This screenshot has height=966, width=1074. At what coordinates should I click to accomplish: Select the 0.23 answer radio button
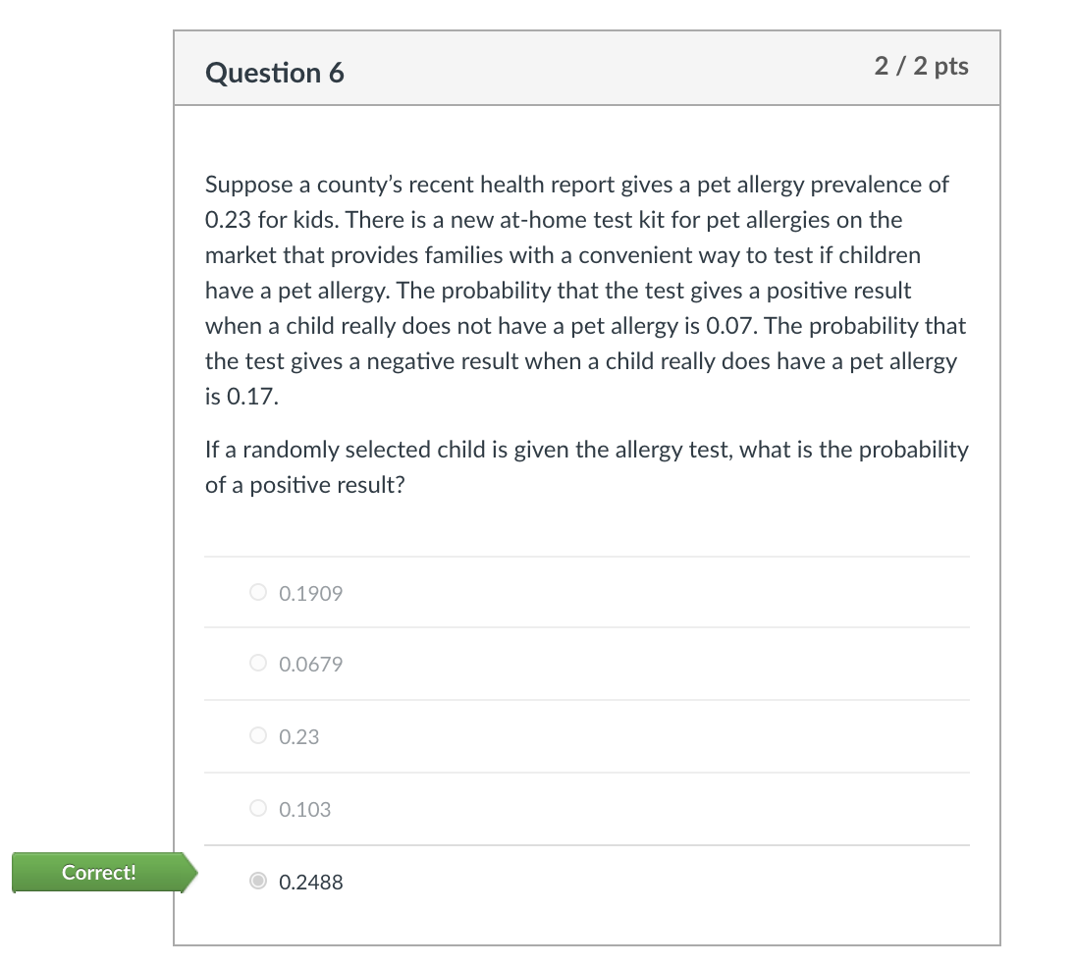point(257,735)
